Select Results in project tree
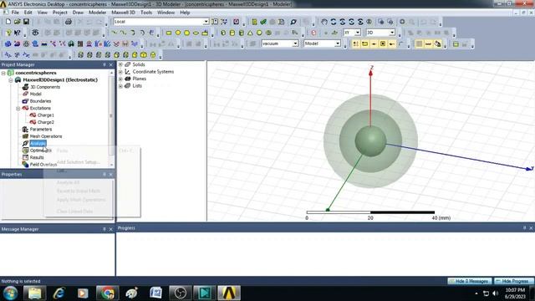This screenshot has width=535, height=301. point(37,157)
